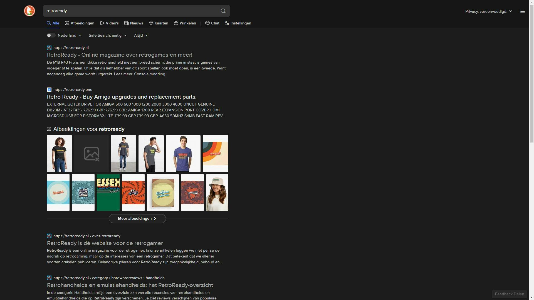The height and width of the screenshot is (300, 534).
Task: Open the Instellingen tab
Action: point(238,23)
